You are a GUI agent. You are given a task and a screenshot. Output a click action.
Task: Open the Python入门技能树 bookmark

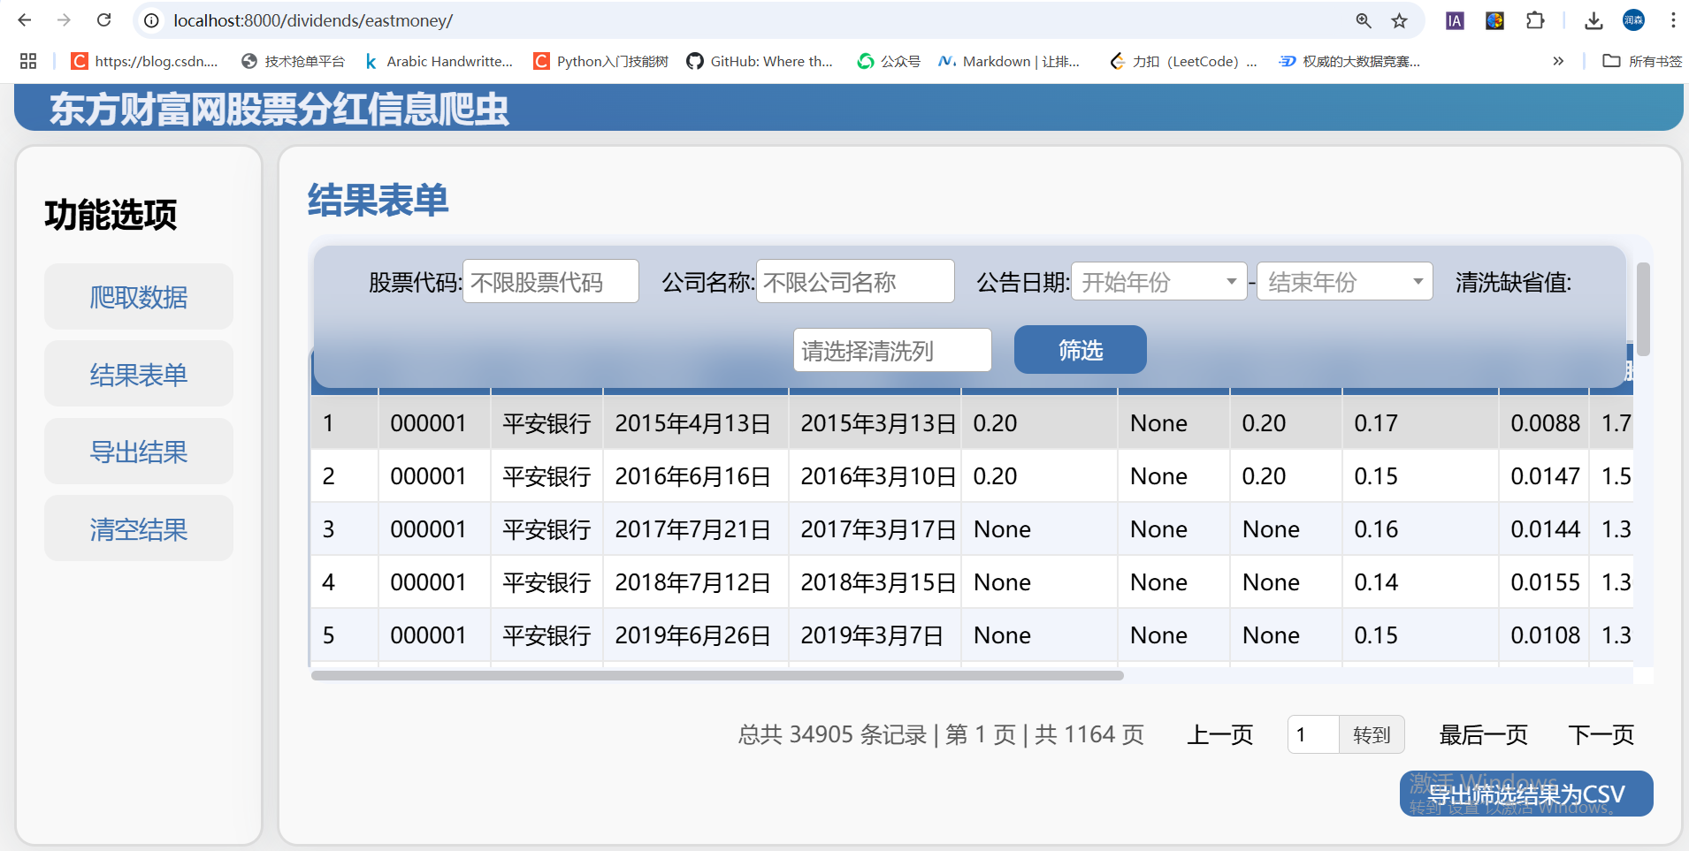(601, 61)
